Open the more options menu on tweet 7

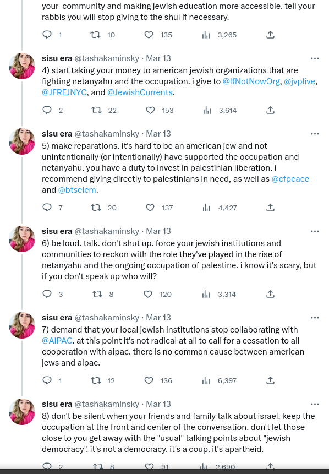point(315,317)
